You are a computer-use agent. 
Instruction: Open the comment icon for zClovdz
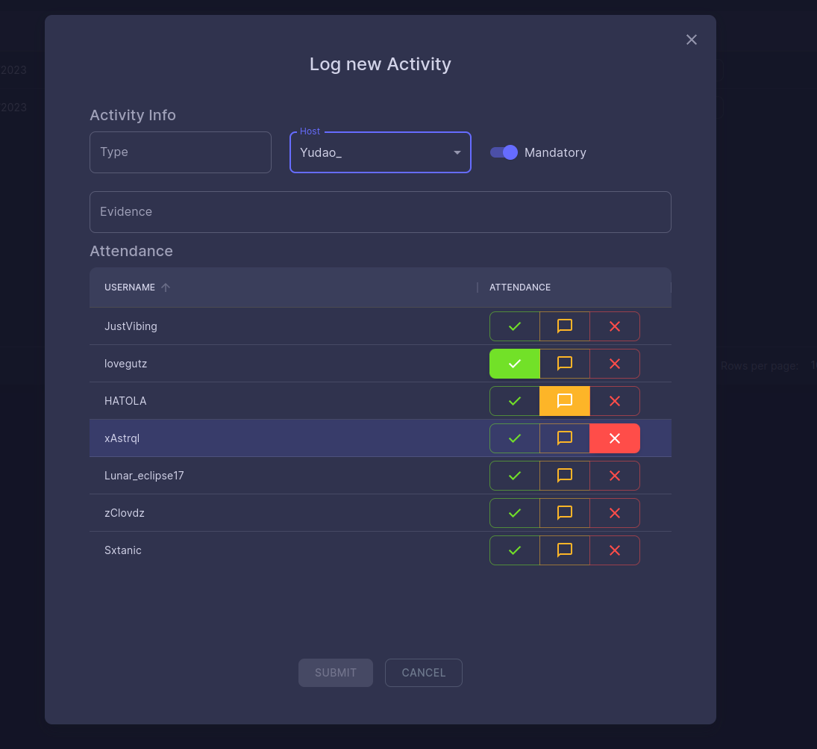[x=564, y=513]
